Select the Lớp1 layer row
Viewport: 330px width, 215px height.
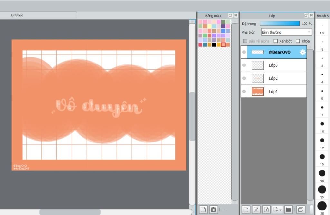[x=274, y=92]
